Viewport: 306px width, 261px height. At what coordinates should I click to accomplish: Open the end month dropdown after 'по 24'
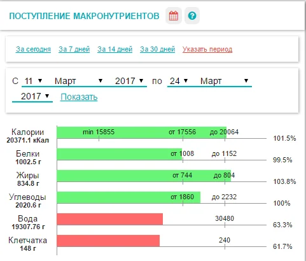click(x=224, y=81)
